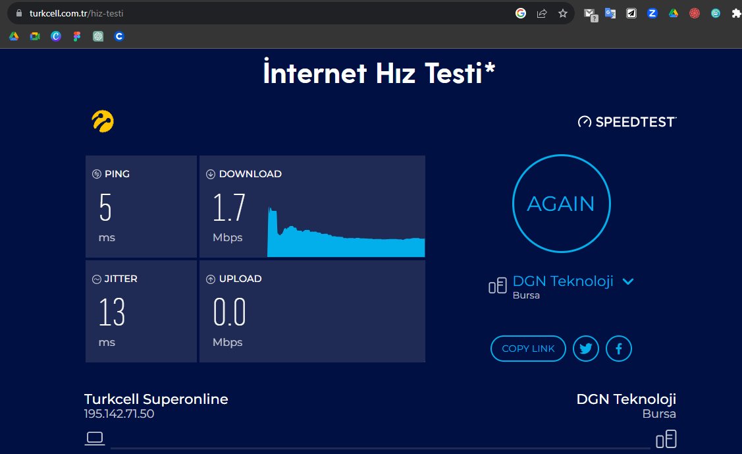Bookmark this page with the star icon
The width and height of the screenshot is (742, 454).
(x=563, y=13)
